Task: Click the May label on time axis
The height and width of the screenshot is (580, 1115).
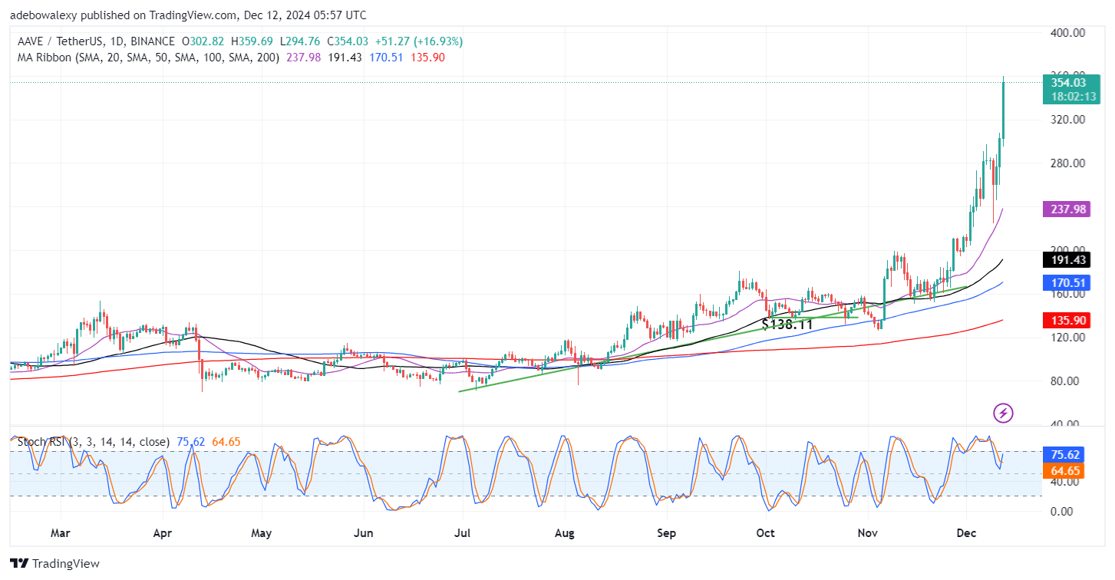Action: point(262,533)
